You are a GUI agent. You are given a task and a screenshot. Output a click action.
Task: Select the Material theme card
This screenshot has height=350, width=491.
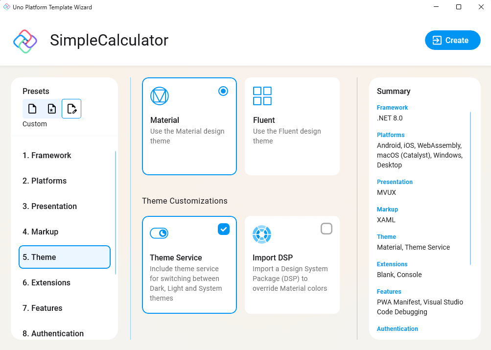189,126
